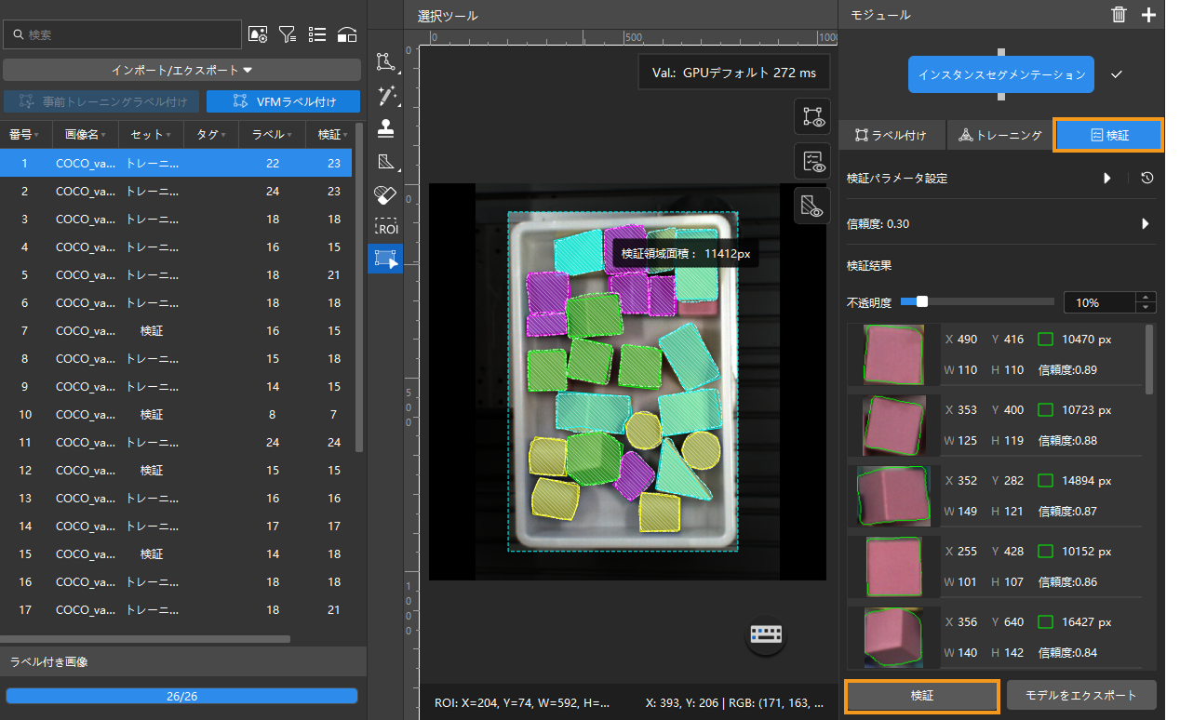
Task: Click the active selection tool icon
Action: (385, 260)
